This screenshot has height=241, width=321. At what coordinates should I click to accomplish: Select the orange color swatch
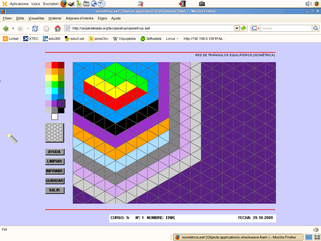click(x=55, y=72)
